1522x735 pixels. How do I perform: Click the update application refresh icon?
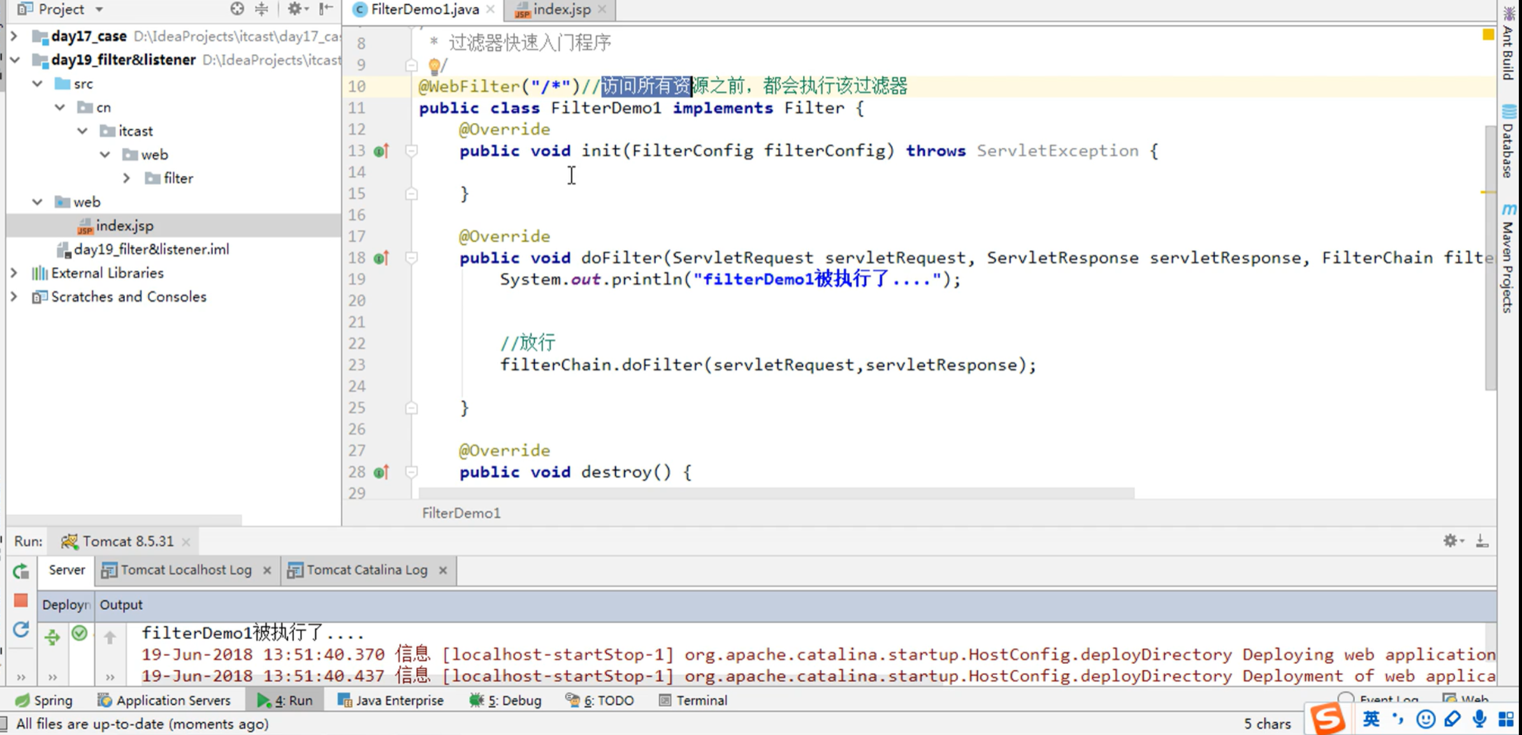(21, 630)
